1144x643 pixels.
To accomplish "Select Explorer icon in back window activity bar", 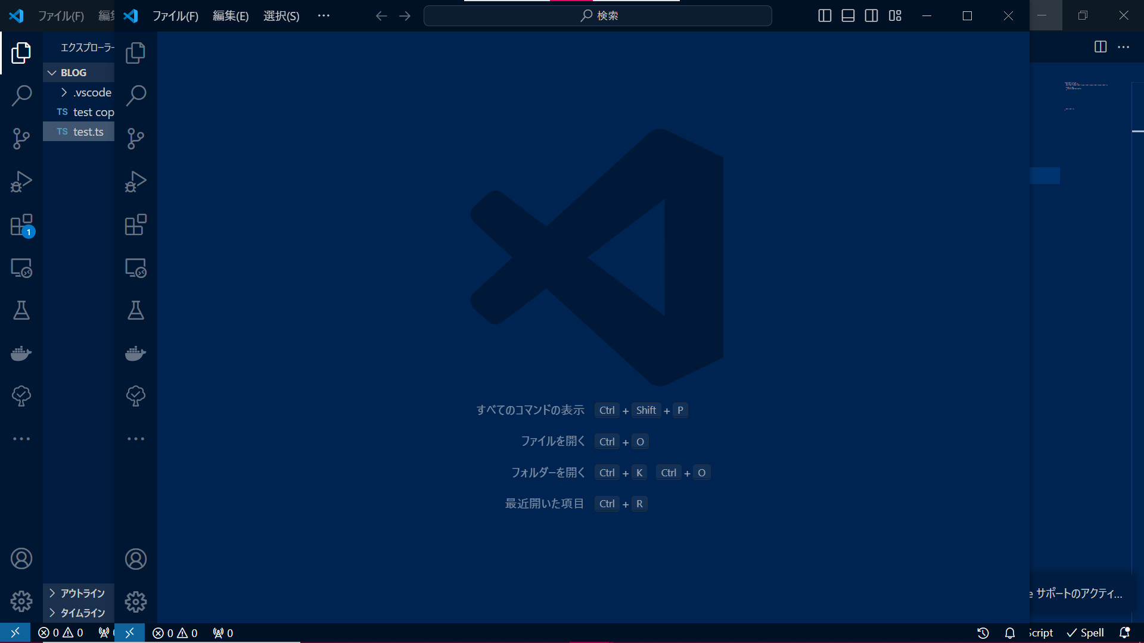I will (21, 53).
